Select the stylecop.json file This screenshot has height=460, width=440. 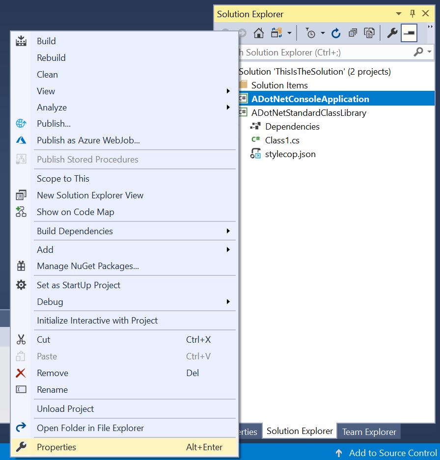(290, 154)
